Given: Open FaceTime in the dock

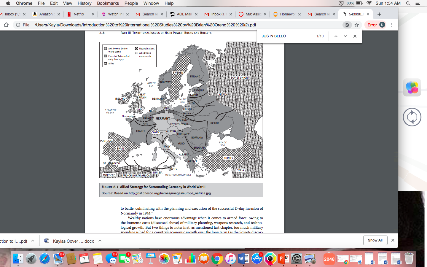Looking at the screenshot, I should click(x=124, y=259).
